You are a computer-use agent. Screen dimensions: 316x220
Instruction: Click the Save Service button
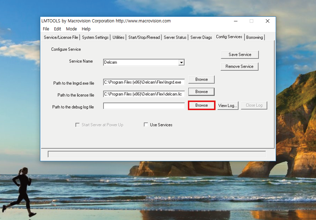click(240, 55)
